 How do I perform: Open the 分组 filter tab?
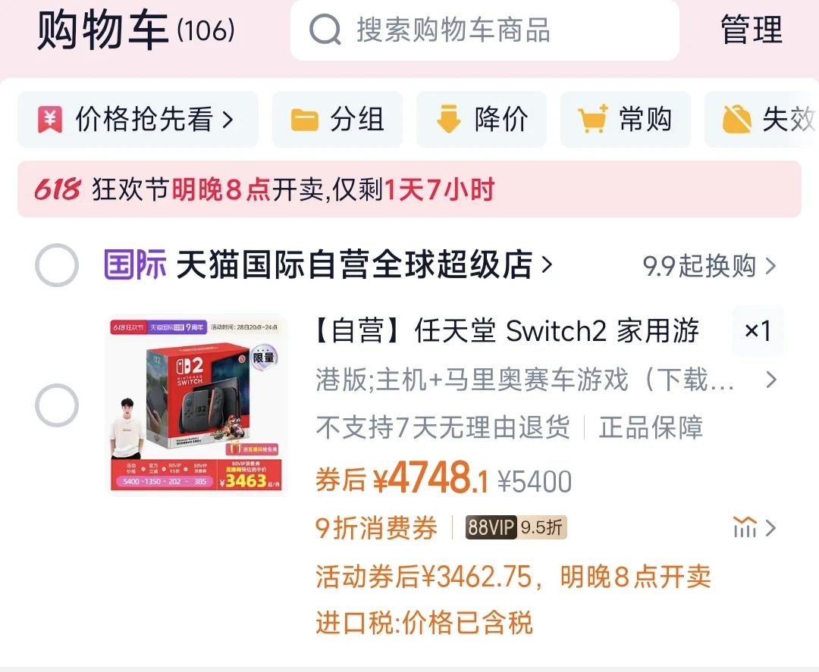click(337, 120)
